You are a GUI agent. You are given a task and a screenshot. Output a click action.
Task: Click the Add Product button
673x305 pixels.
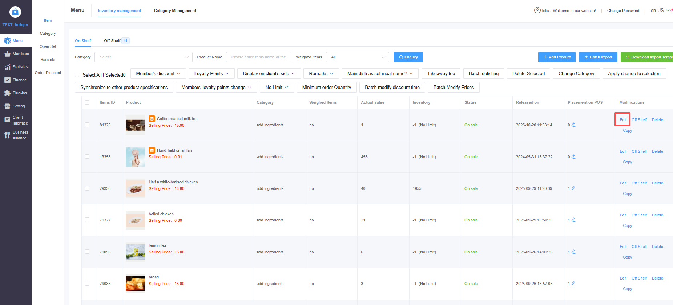(557, 57)
